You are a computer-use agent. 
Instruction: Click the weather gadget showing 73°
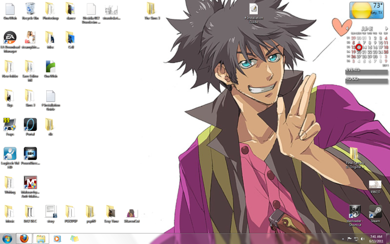369,9
